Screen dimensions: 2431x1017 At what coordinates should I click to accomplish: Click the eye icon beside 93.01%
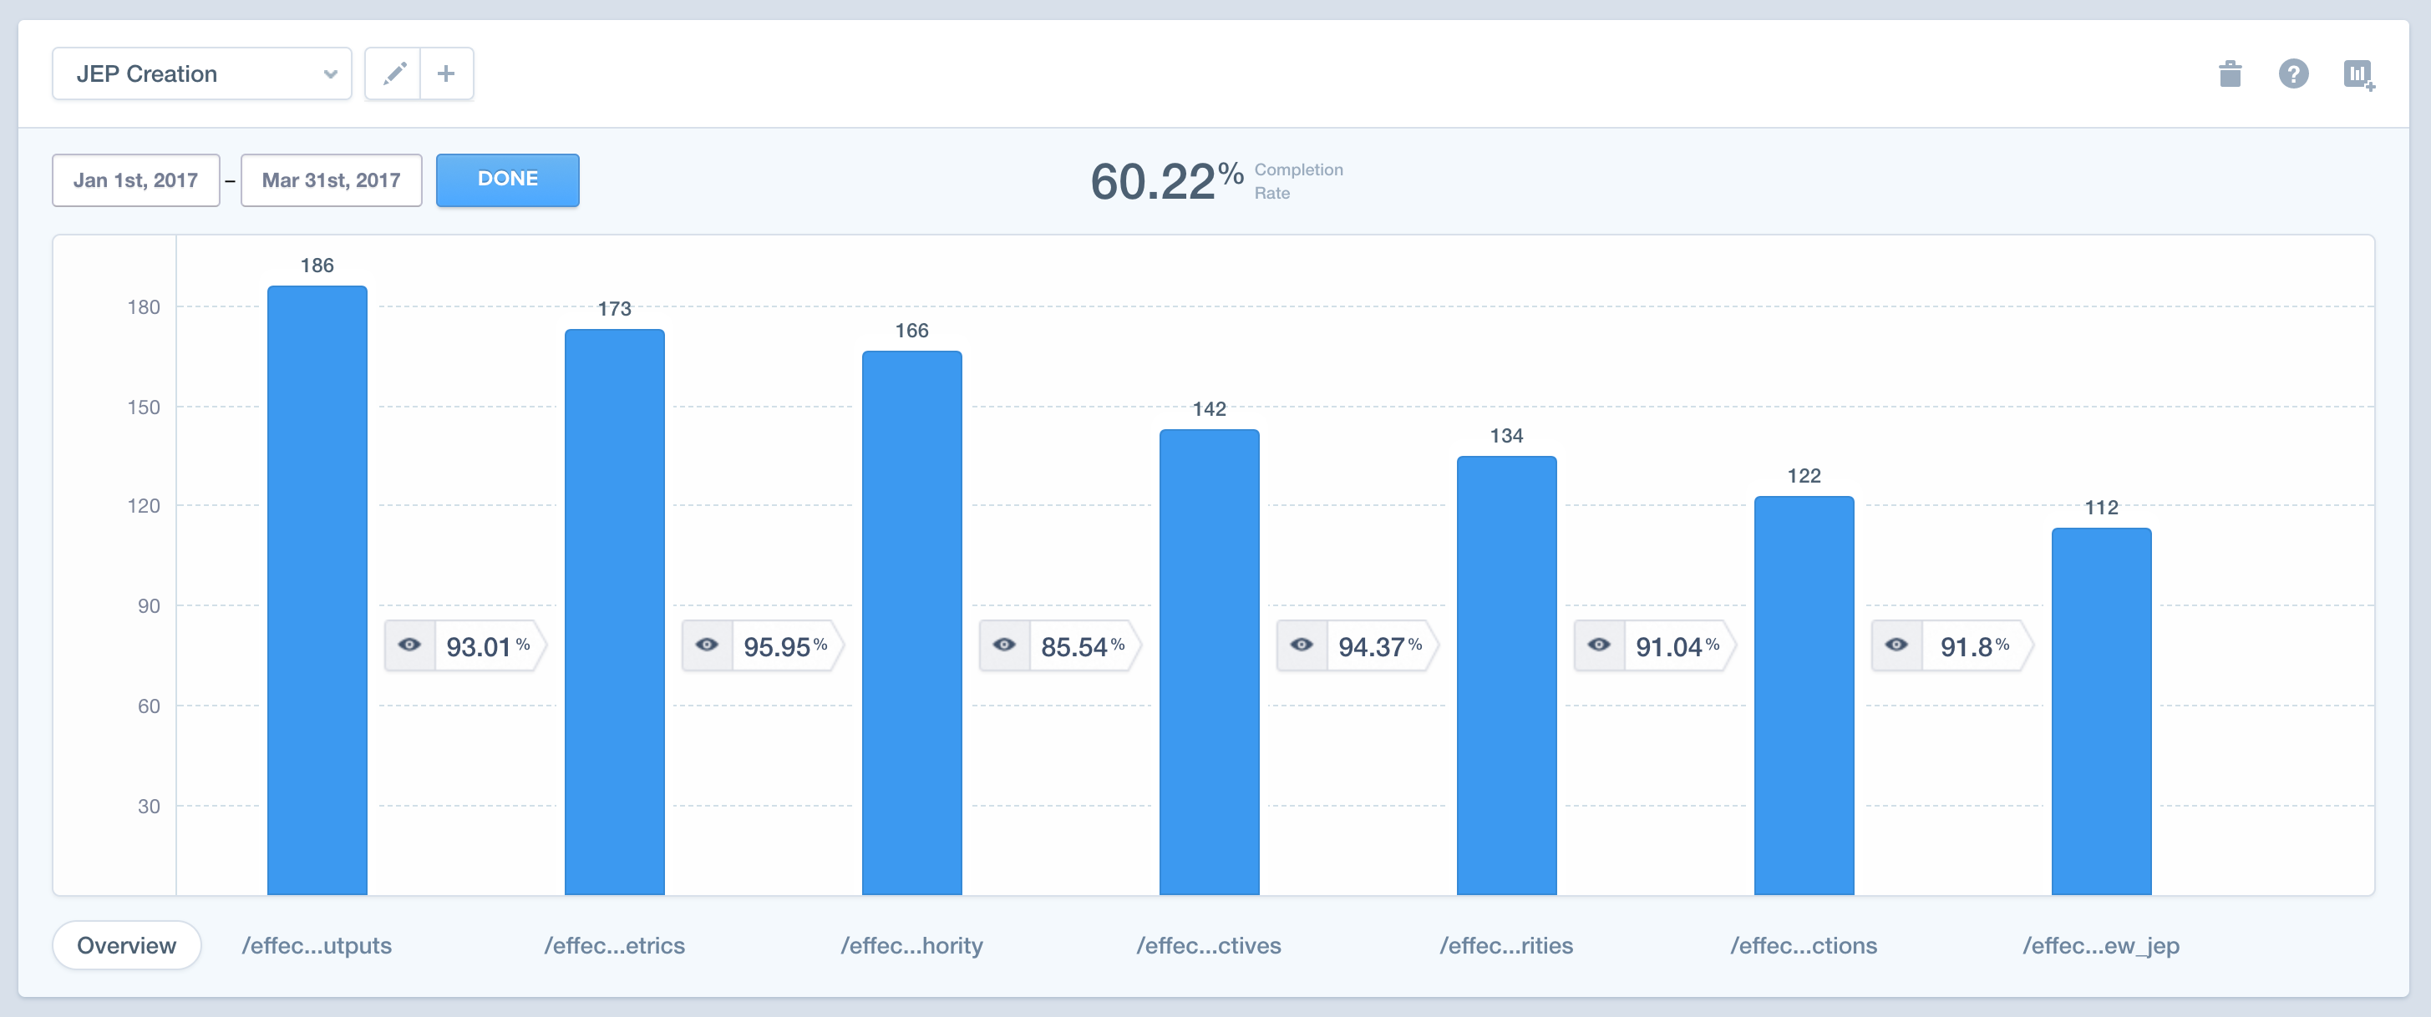click(409, 645)
